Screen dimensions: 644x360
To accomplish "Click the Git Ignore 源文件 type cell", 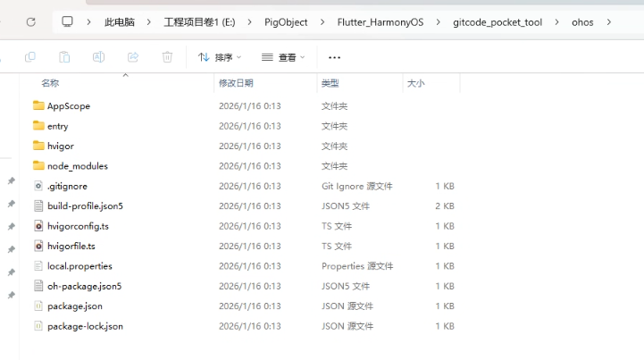I will coord(357,186).
